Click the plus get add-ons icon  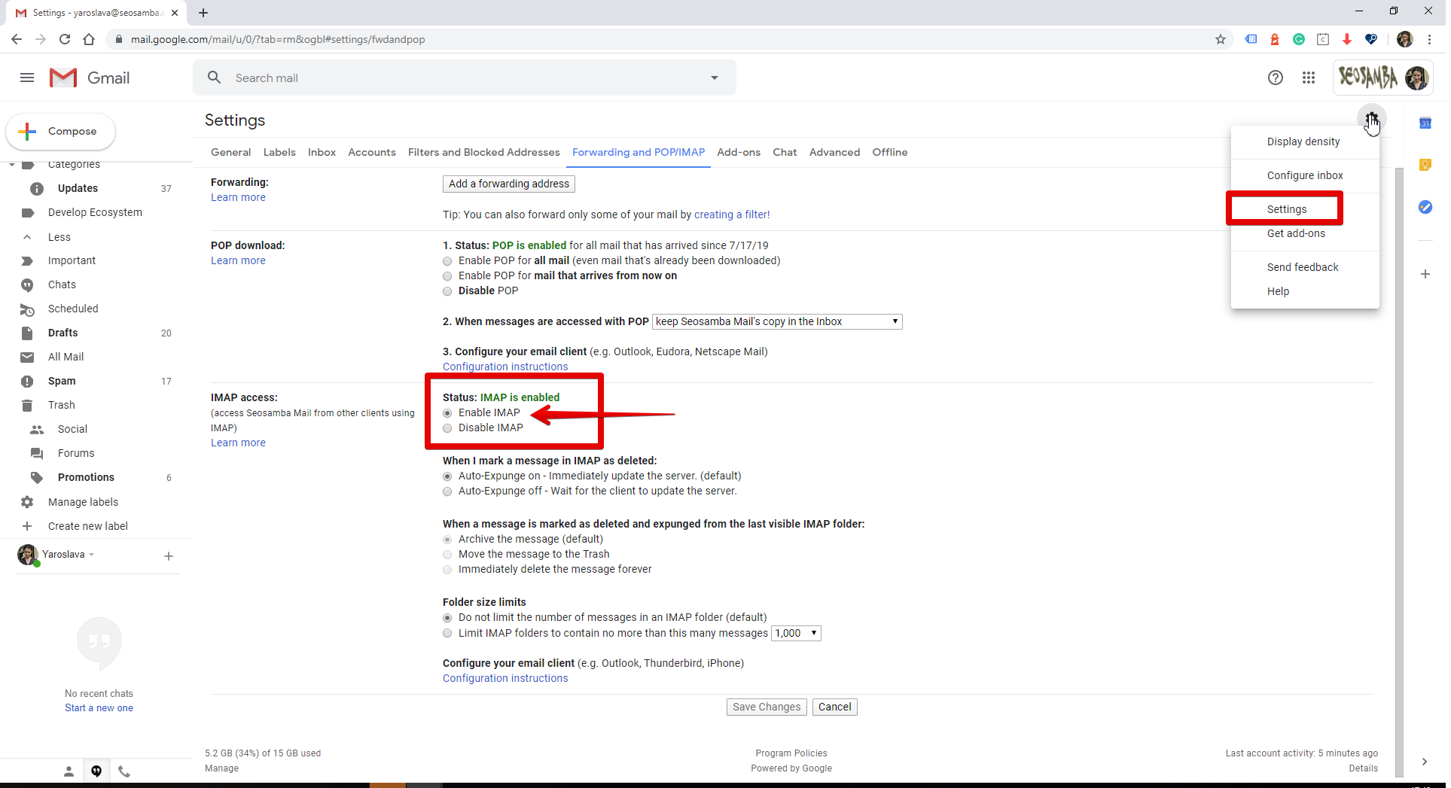point(1425,274)
